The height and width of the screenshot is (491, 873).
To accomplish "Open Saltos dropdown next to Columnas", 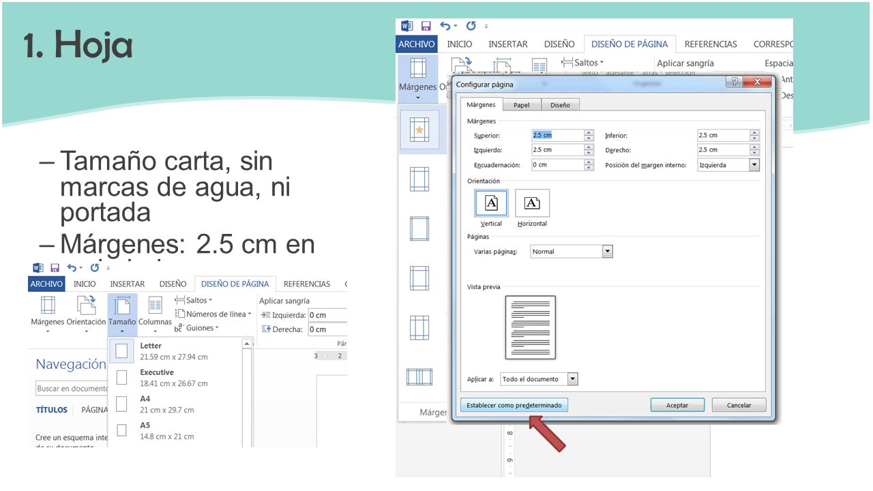I will pos(194,300).
